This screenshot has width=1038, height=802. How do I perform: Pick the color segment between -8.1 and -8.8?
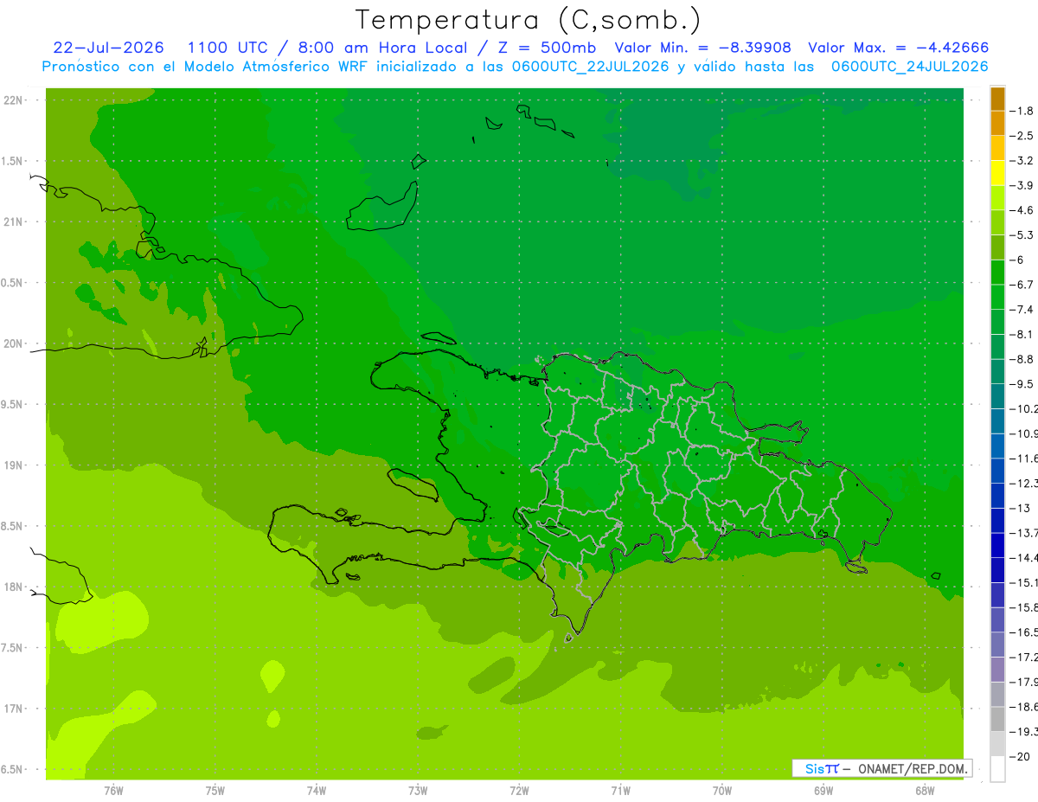click(x=997, y=347)
